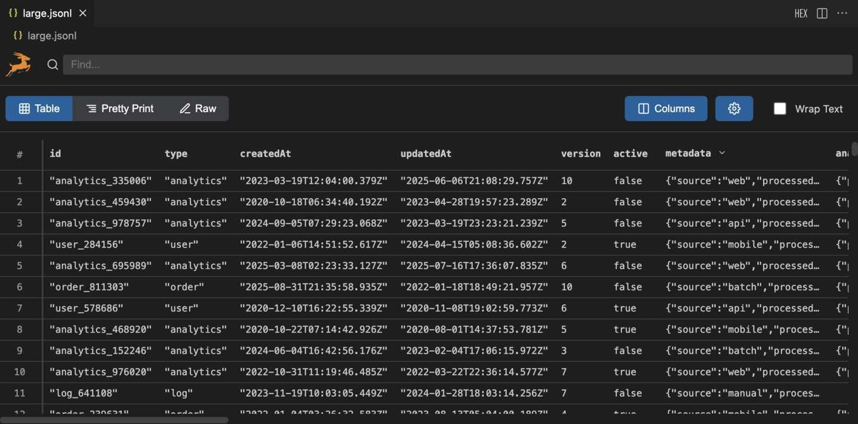The width and height of the screenshot is (858, 424).
Task: Click the # row number header
Action: click(x=20, y=154)
